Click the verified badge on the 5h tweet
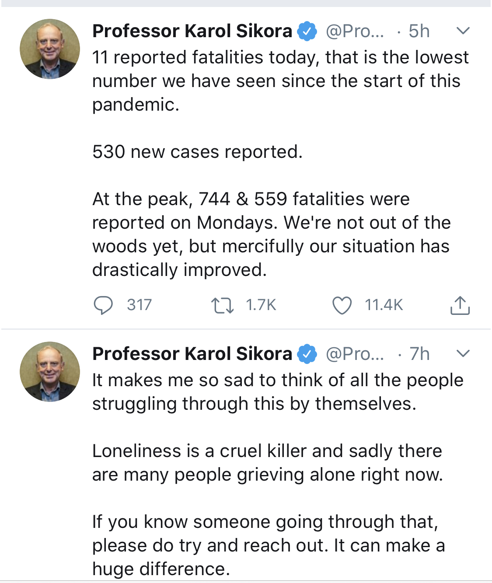 [x=307, y=31]
